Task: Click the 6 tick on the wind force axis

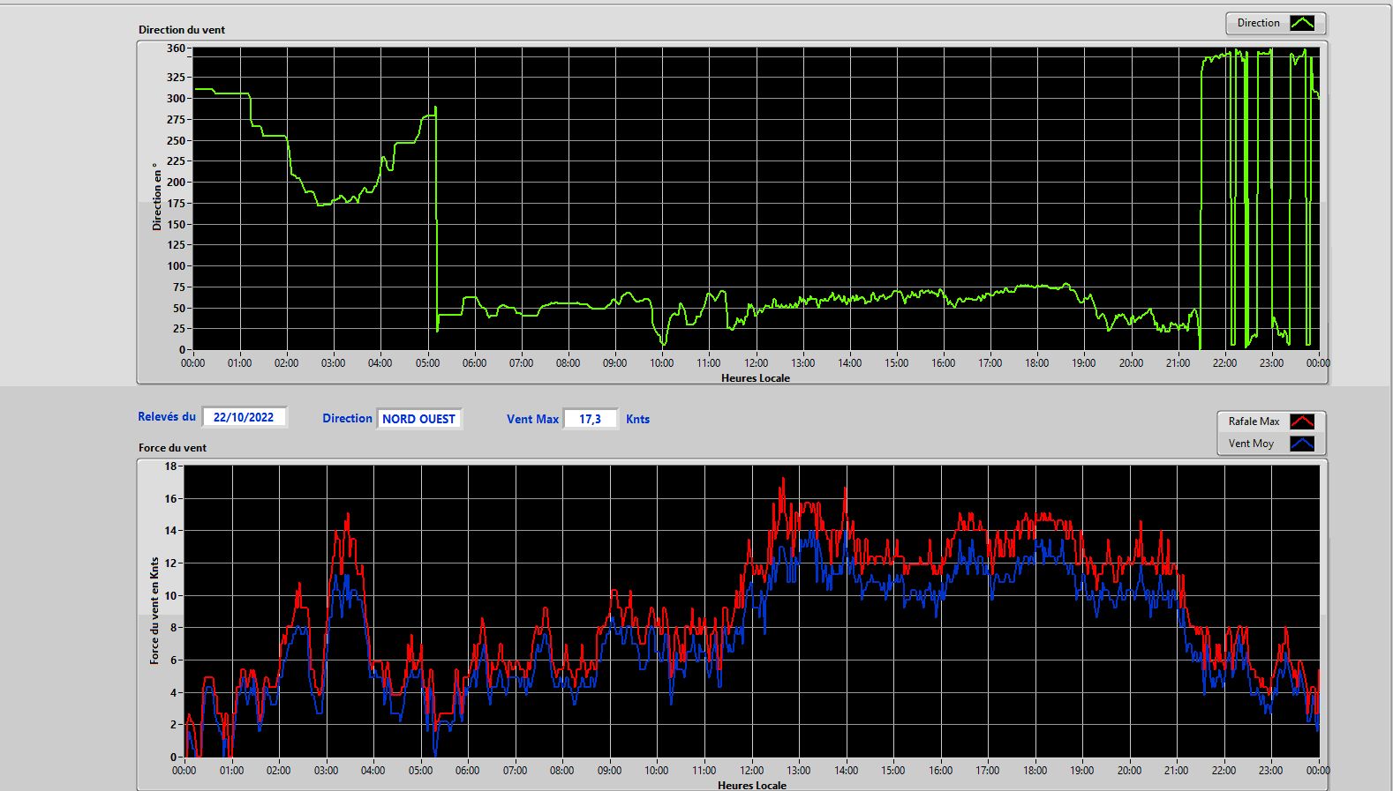Action: tap(174, 660)
